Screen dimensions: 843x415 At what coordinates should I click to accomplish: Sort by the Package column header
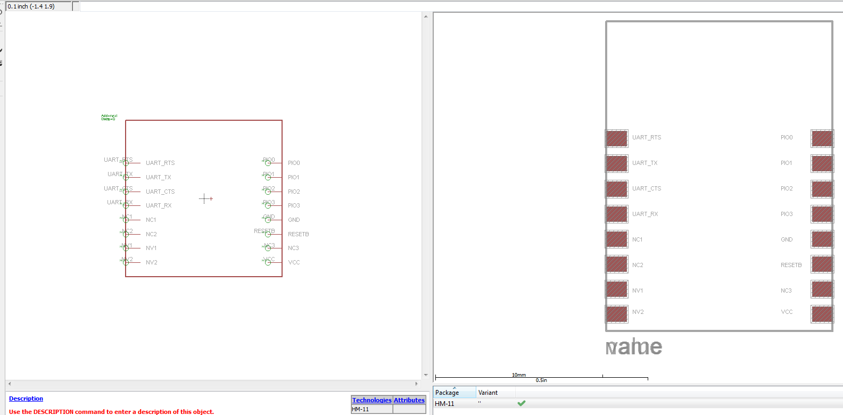point(454,392)
